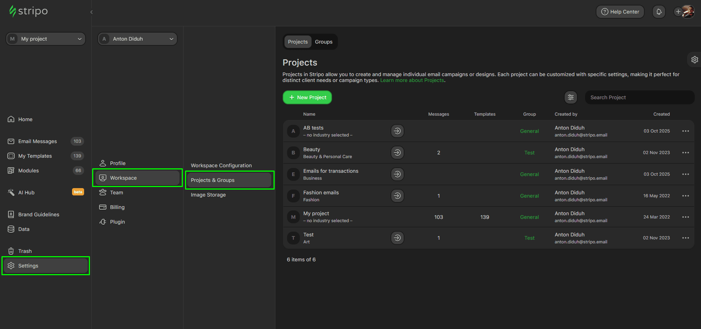
Task: Open Image Storage
Action: coord(208,195)
